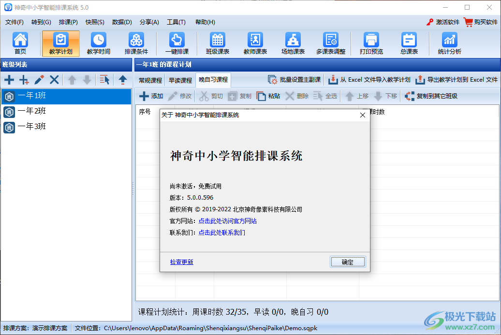Click 添加 course plan button
501x335 pixels.
151,96
